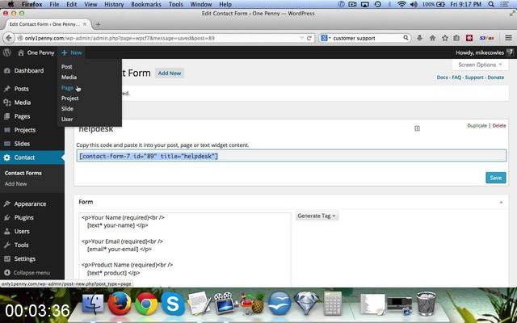Open search engine selector dropdown
Screen dimensions: 517x323
coord(326,38)
